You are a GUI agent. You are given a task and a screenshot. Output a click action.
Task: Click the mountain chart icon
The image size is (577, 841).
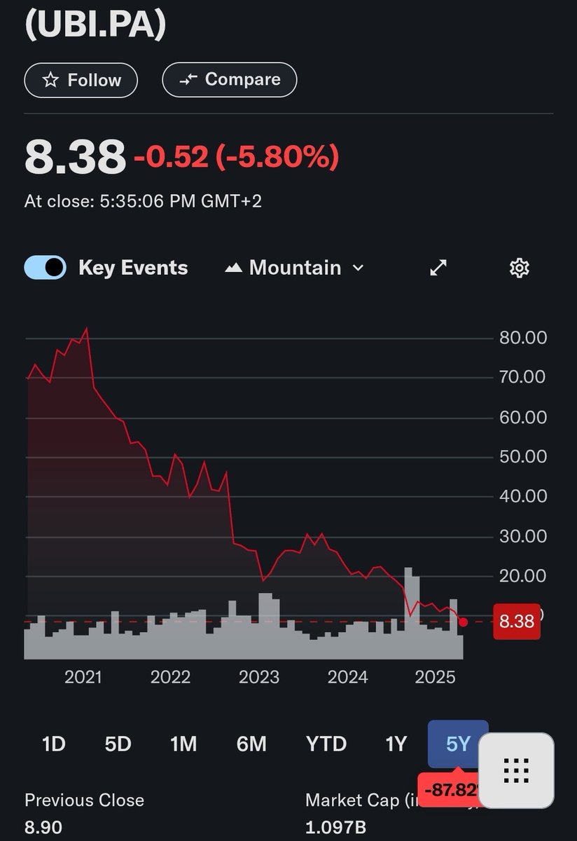233,268
